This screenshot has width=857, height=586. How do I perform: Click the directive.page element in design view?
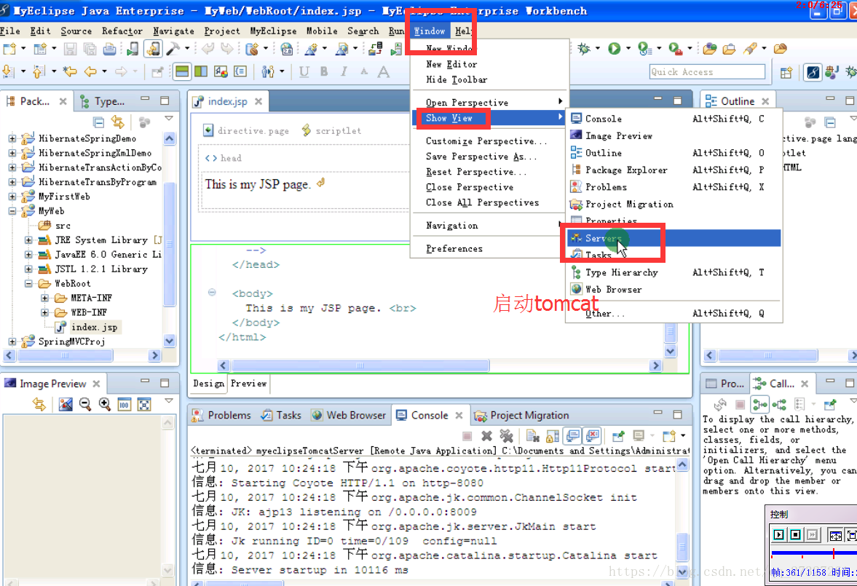click(247, 130)
